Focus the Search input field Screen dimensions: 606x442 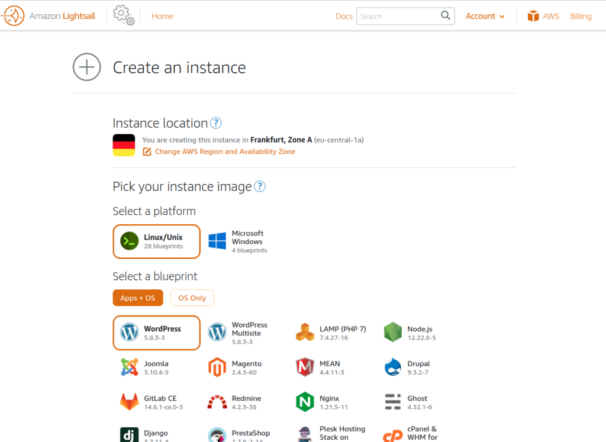coord(405,16)
